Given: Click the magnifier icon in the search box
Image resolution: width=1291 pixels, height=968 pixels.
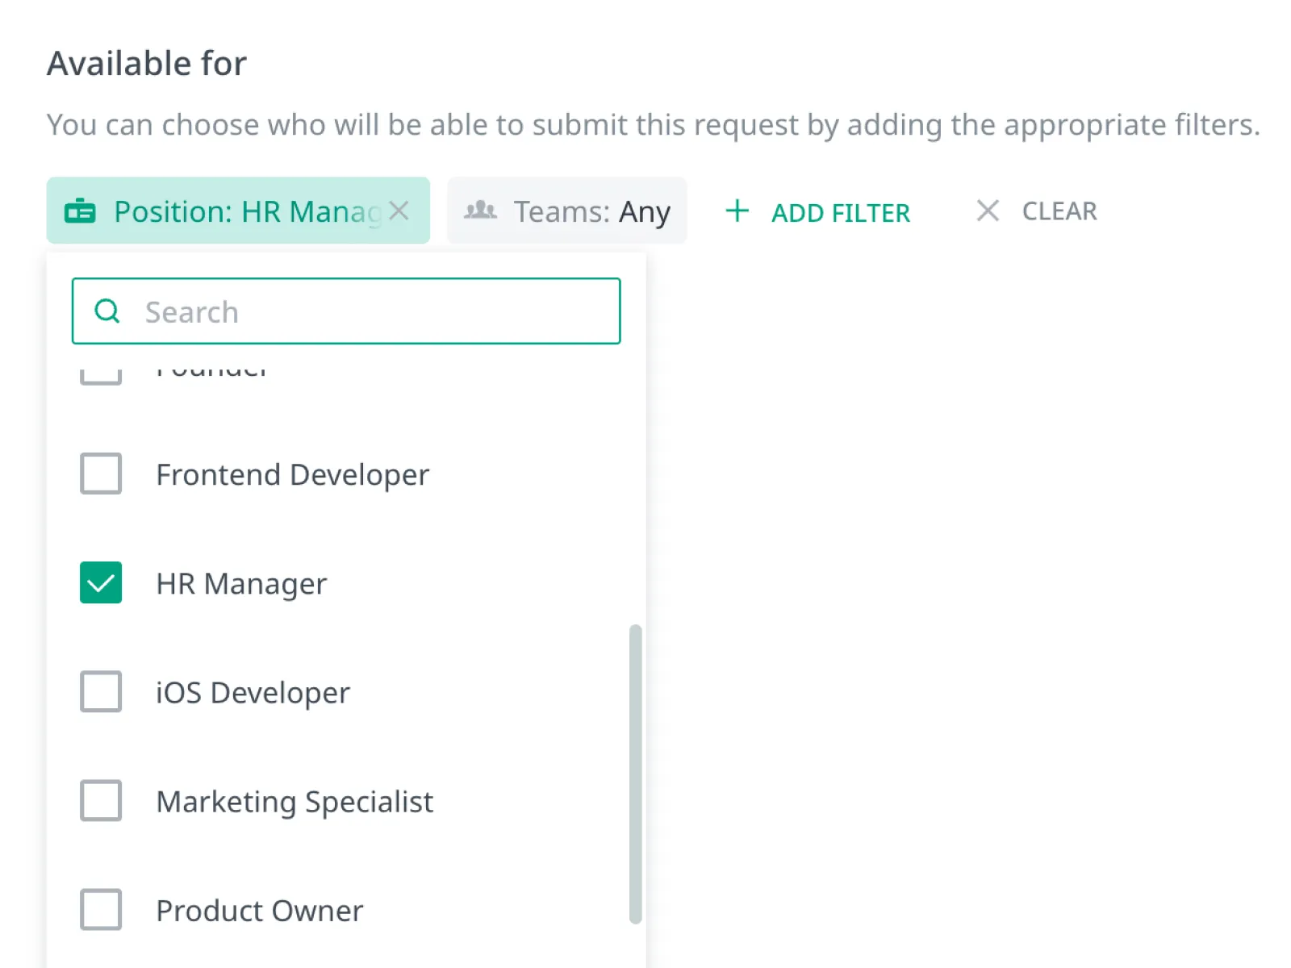Looking at the screenshot, I should [107, 311].
